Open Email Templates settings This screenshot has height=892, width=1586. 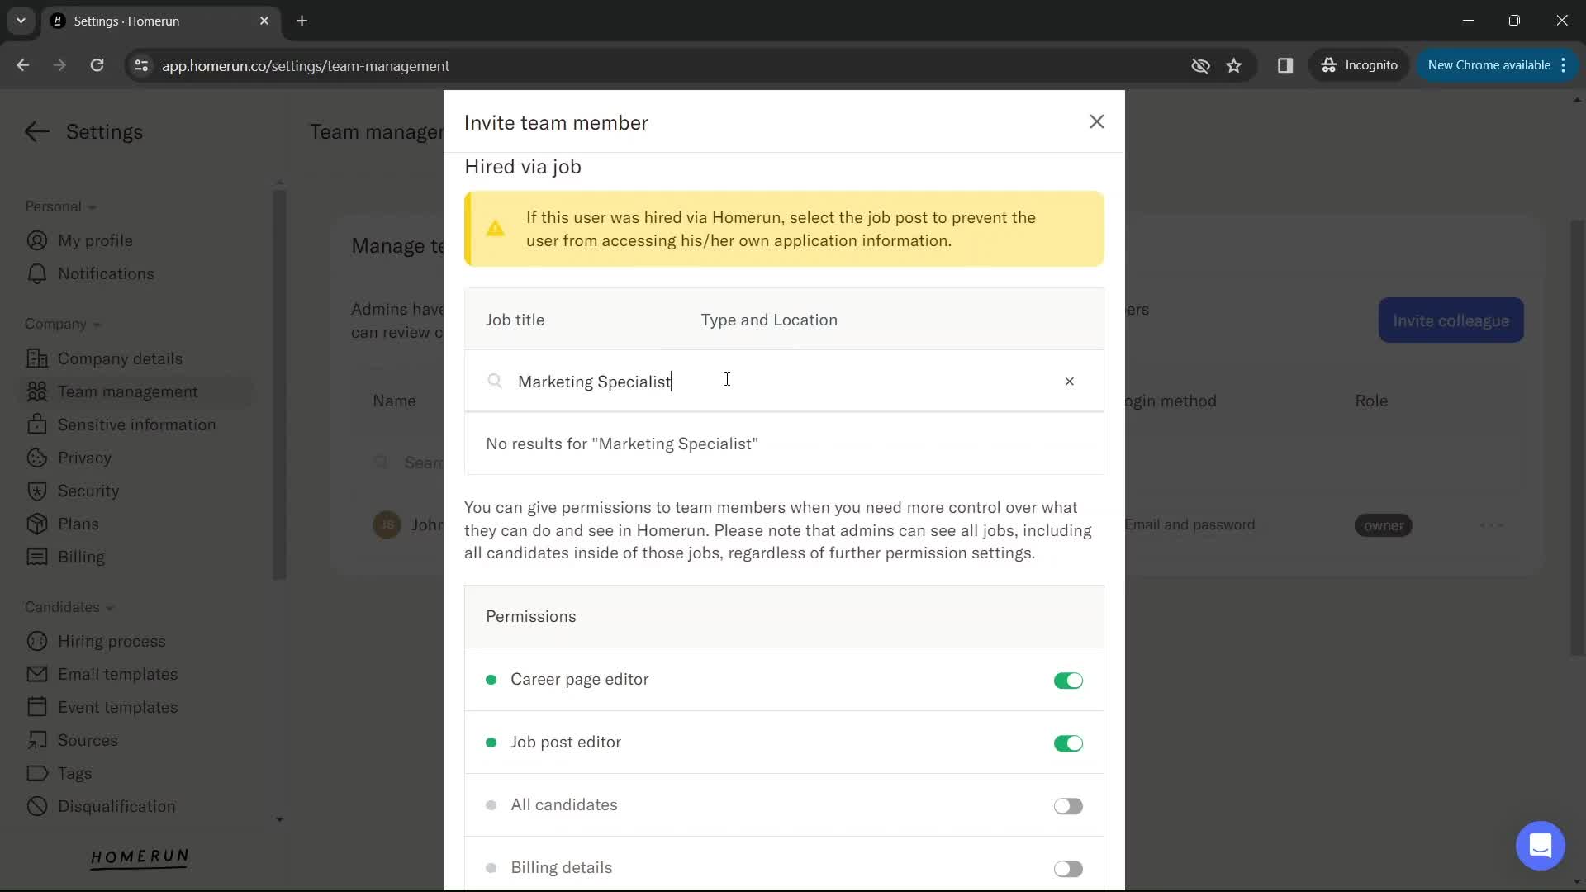coord(117,673)
